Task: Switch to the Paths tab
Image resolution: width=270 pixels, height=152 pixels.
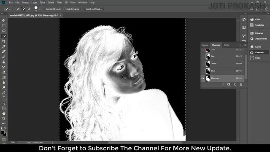Action: click(227, 45)
